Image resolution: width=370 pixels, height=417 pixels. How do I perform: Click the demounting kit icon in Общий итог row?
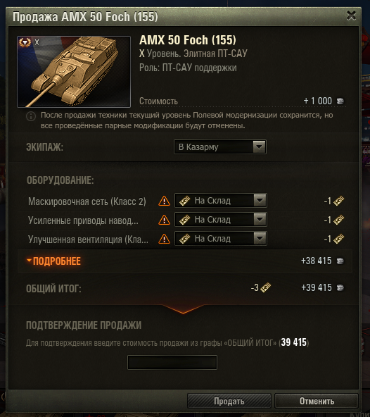coord(265,287)
